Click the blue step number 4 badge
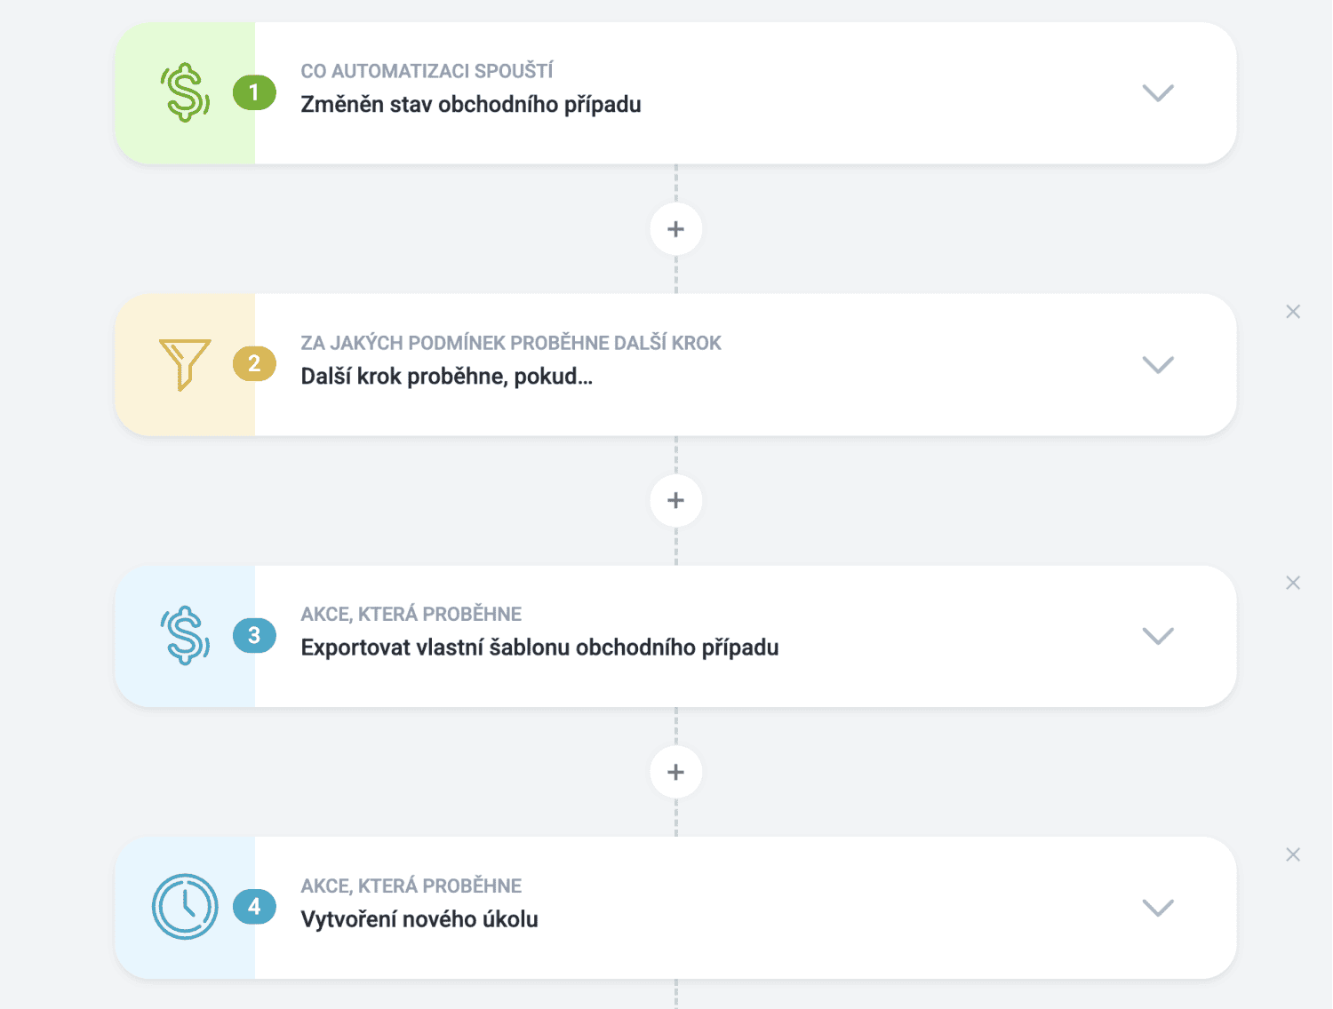The image size is (1333, 1009). [254, 907]
